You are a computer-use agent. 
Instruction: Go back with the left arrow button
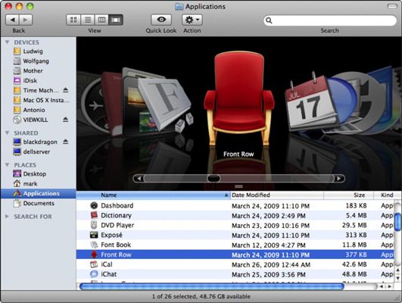click(x=12, y=20)
